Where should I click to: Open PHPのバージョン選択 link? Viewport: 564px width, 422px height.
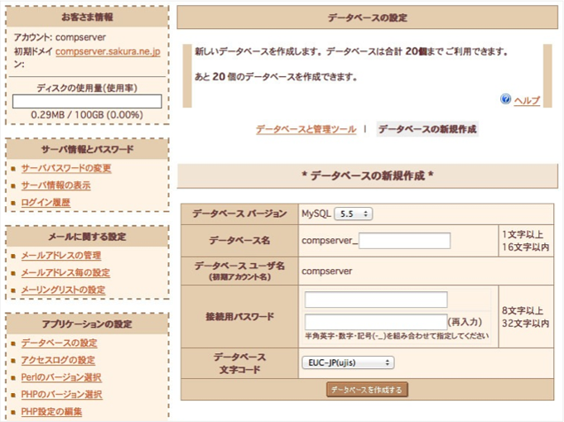[x=61, y=395]
